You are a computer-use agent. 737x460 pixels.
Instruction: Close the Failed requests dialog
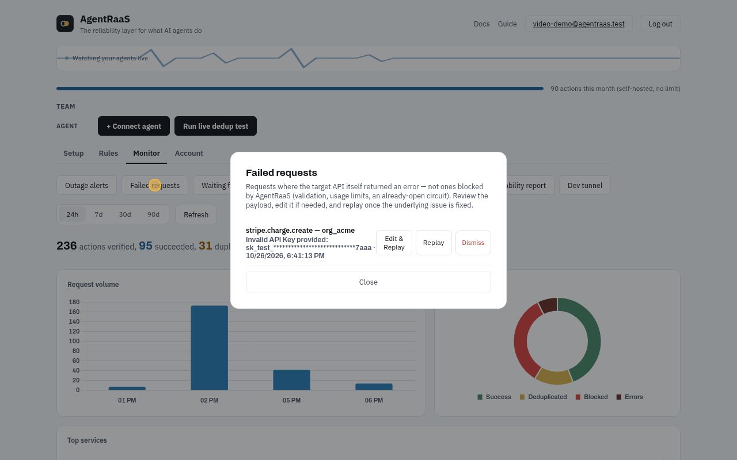tap(368, 282)
